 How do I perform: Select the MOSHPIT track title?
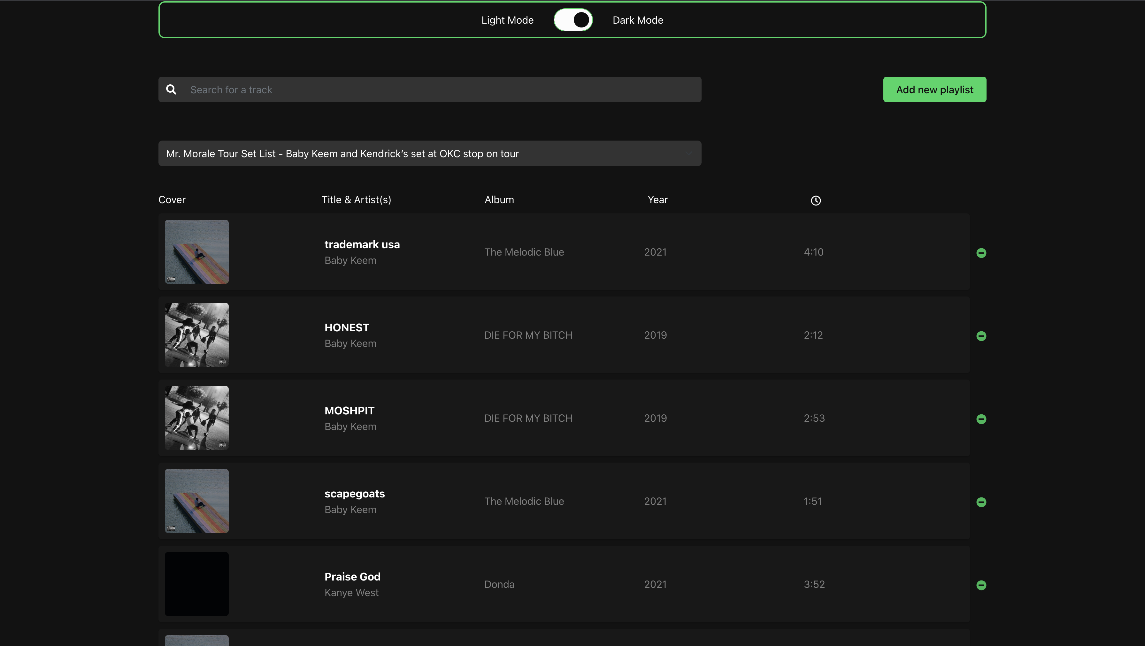[x=350, y=410]
